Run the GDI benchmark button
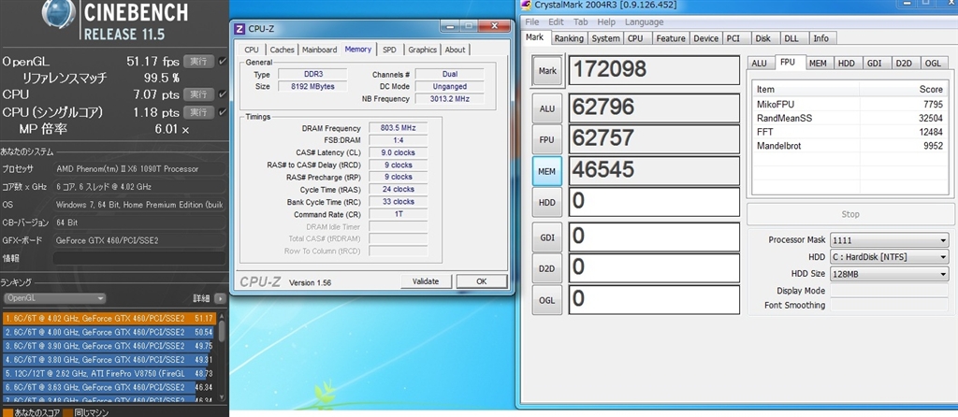This screenshot has height=417, width=958. pyautogui.click(x=547, y=237)
